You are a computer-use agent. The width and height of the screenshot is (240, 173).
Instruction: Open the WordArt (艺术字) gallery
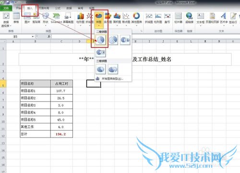point(224,19)
